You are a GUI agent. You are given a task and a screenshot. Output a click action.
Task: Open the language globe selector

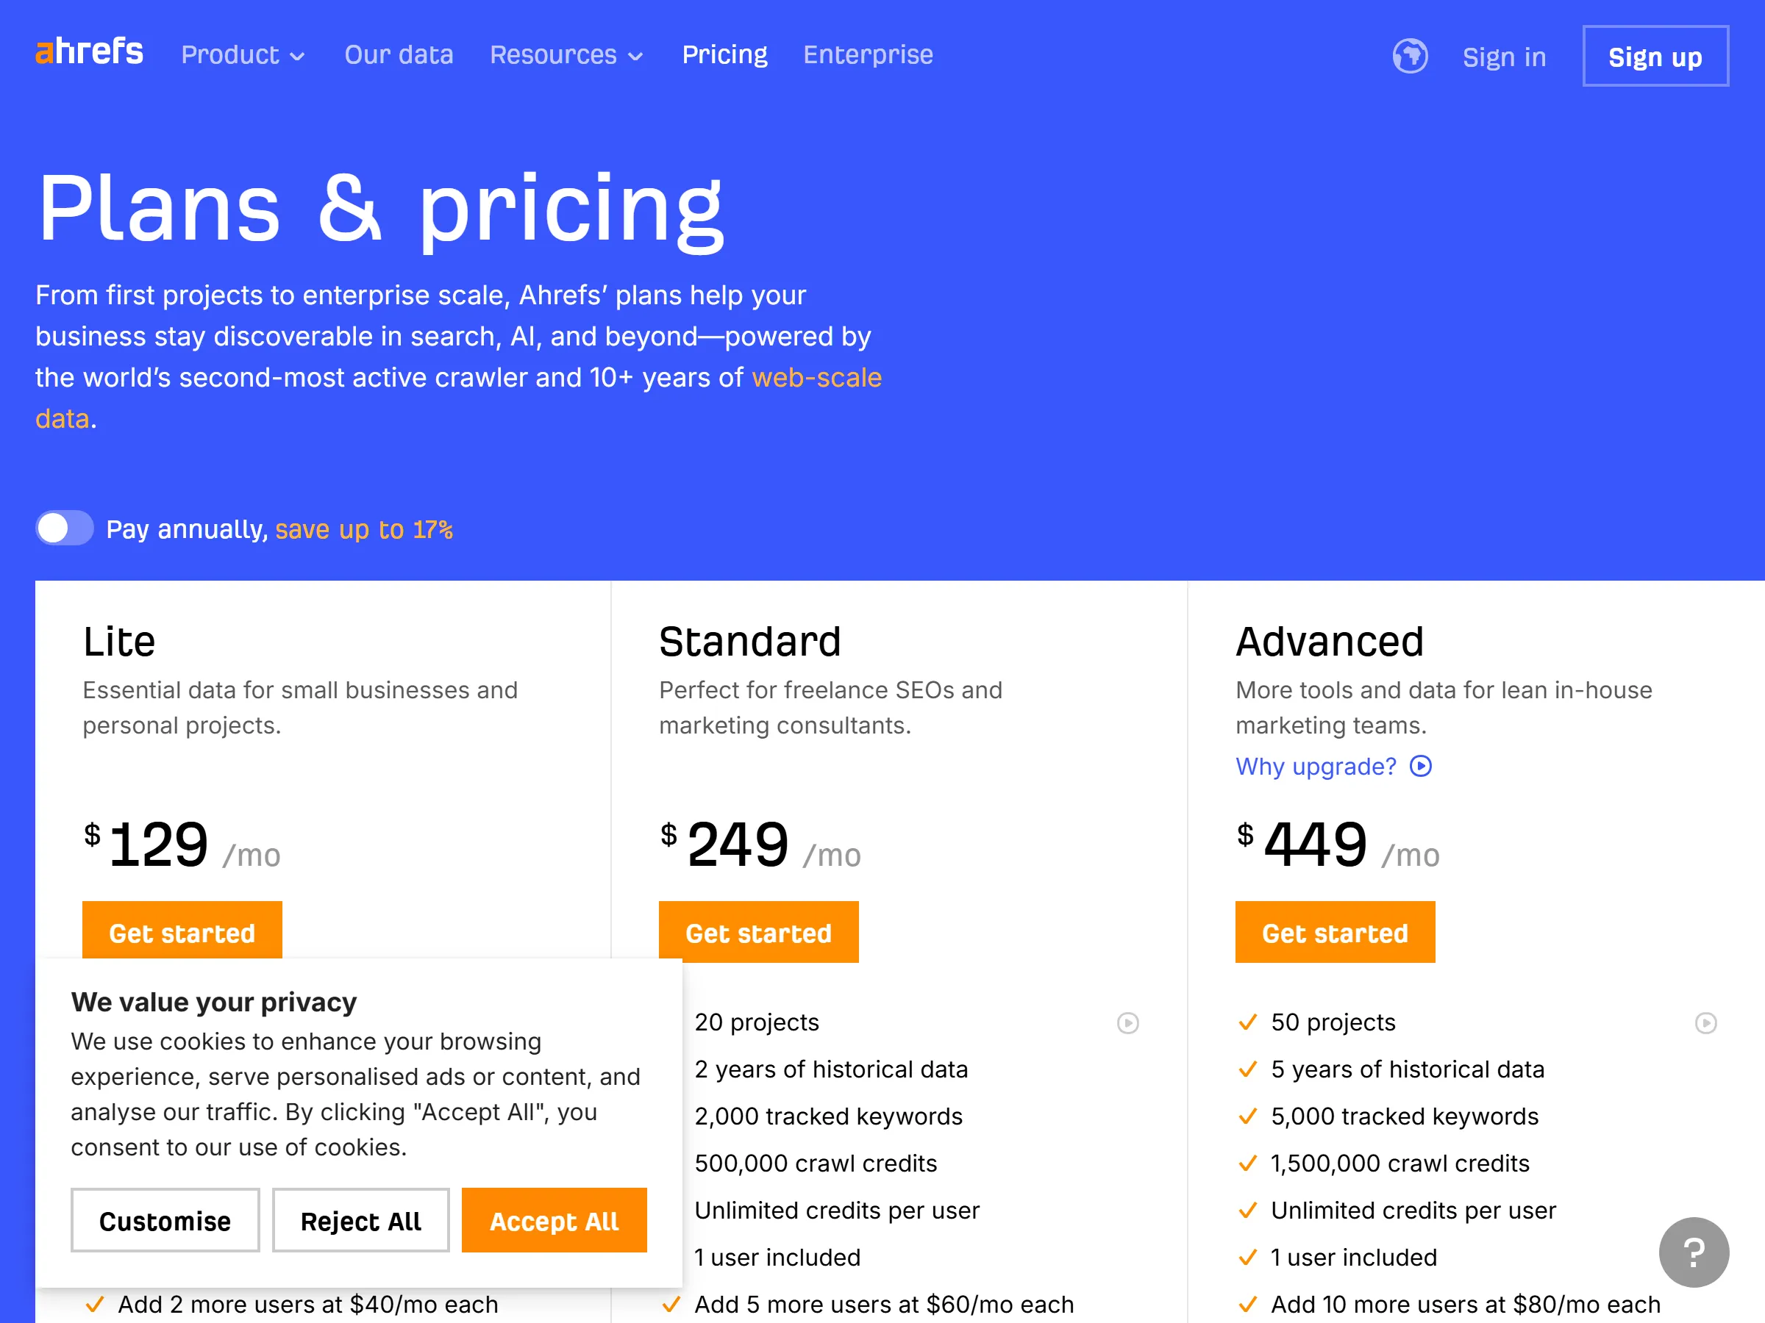(x=1410, y=56)
